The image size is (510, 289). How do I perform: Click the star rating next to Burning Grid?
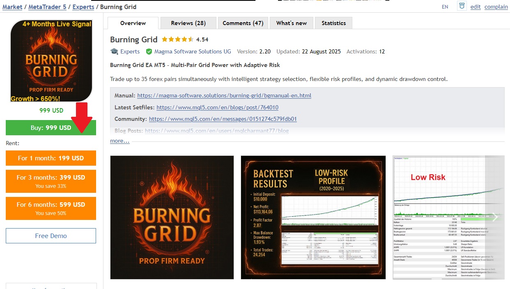pyautogui.click(x=177, y=39)
